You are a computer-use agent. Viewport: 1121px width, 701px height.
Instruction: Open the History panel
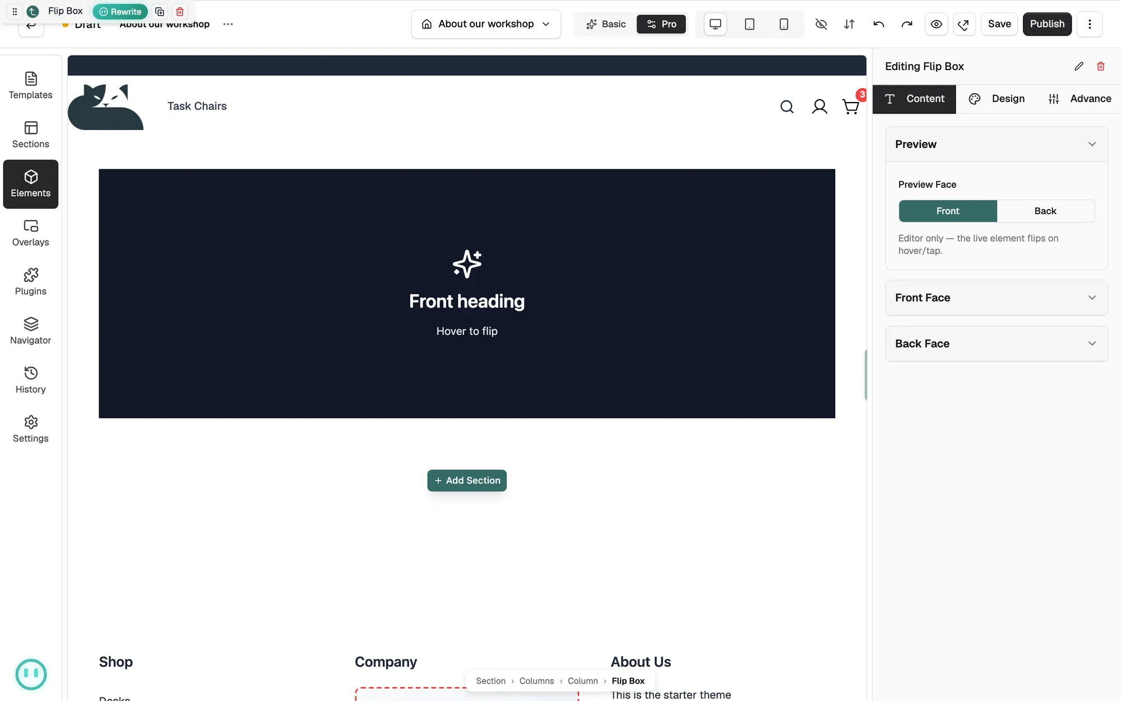coord(31,380)
